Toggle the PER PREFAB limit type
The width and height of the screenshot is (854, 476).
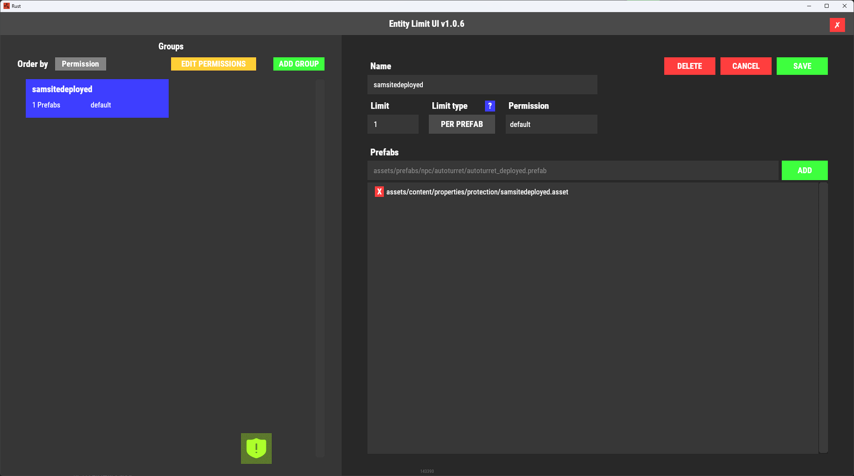462,124
